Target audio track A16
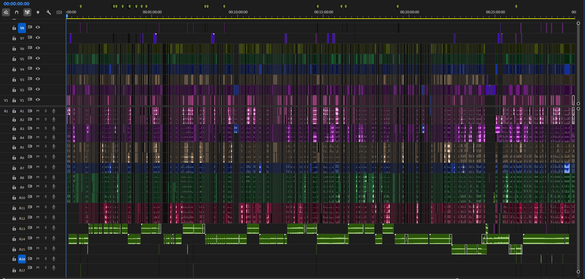Image resolution: width=585 pixels, height=279 pixels. pos(22,259)
